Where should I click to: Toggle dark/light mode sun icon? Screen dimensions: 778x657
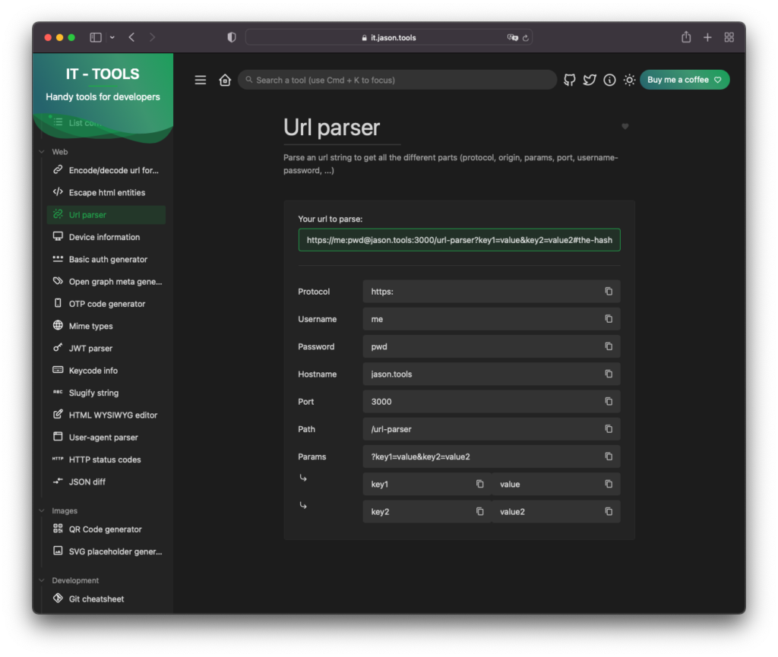629,80
